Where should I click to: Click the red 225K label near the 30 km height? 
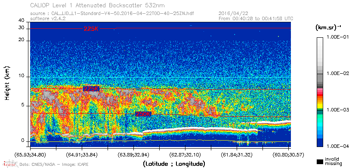pyautogui.click(x=91, y=29)
